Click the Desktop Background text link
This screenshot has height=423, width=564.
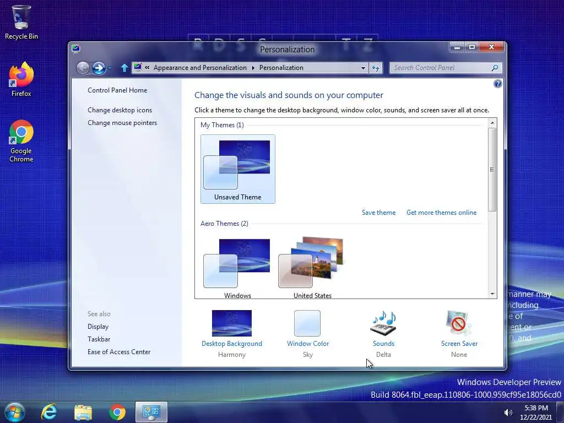coord(232,344)
